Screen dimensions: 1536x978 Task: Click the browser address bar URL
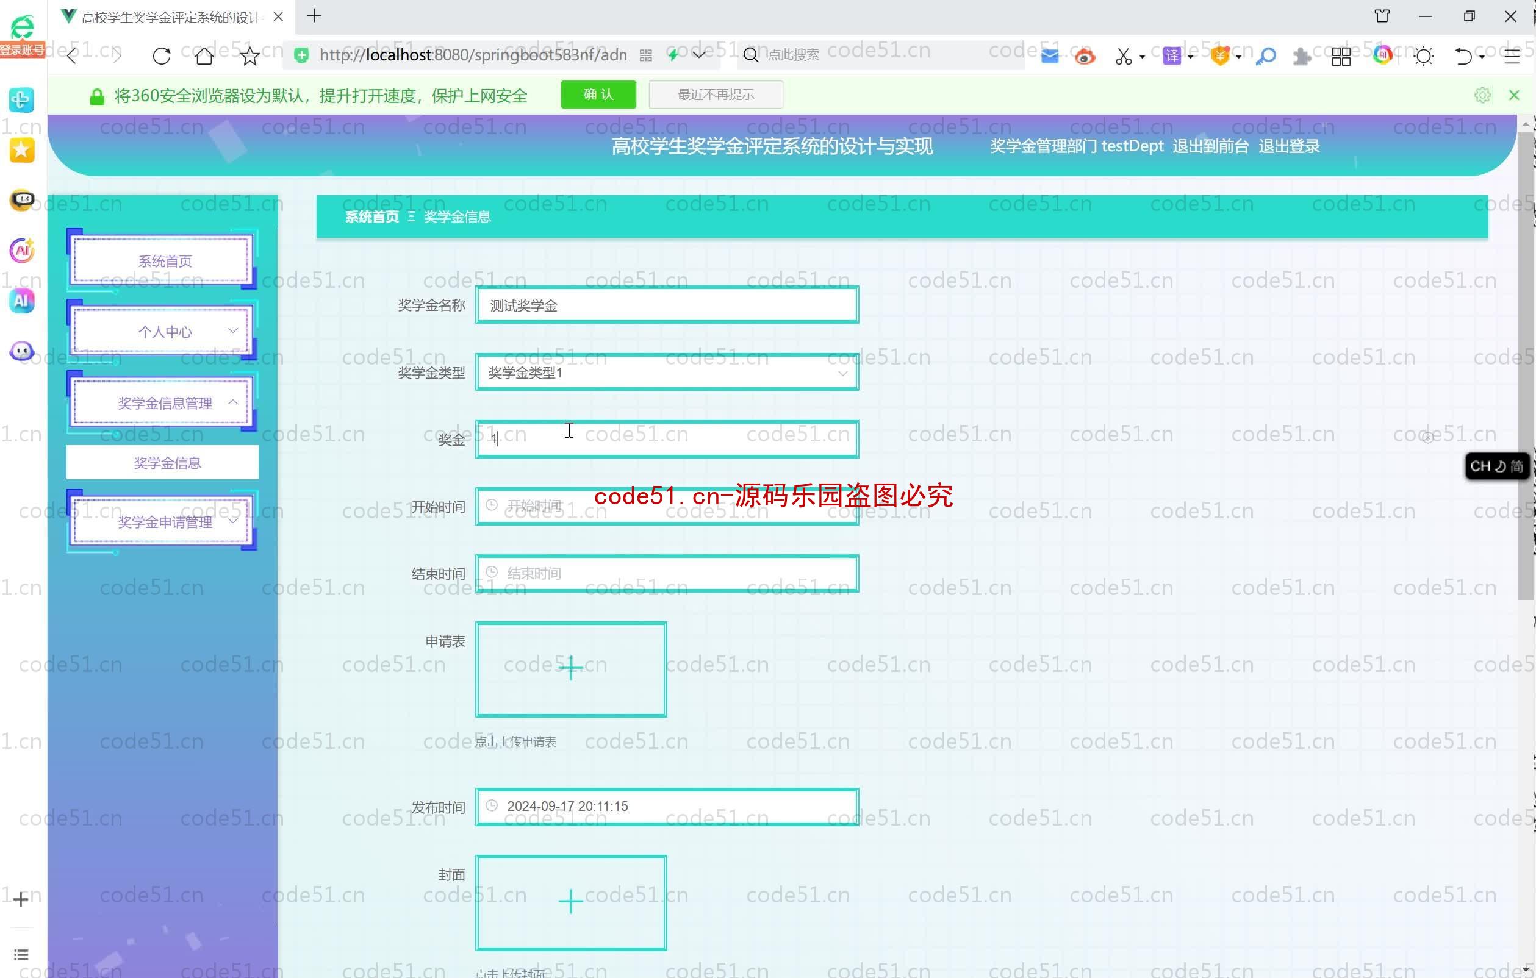473,55
